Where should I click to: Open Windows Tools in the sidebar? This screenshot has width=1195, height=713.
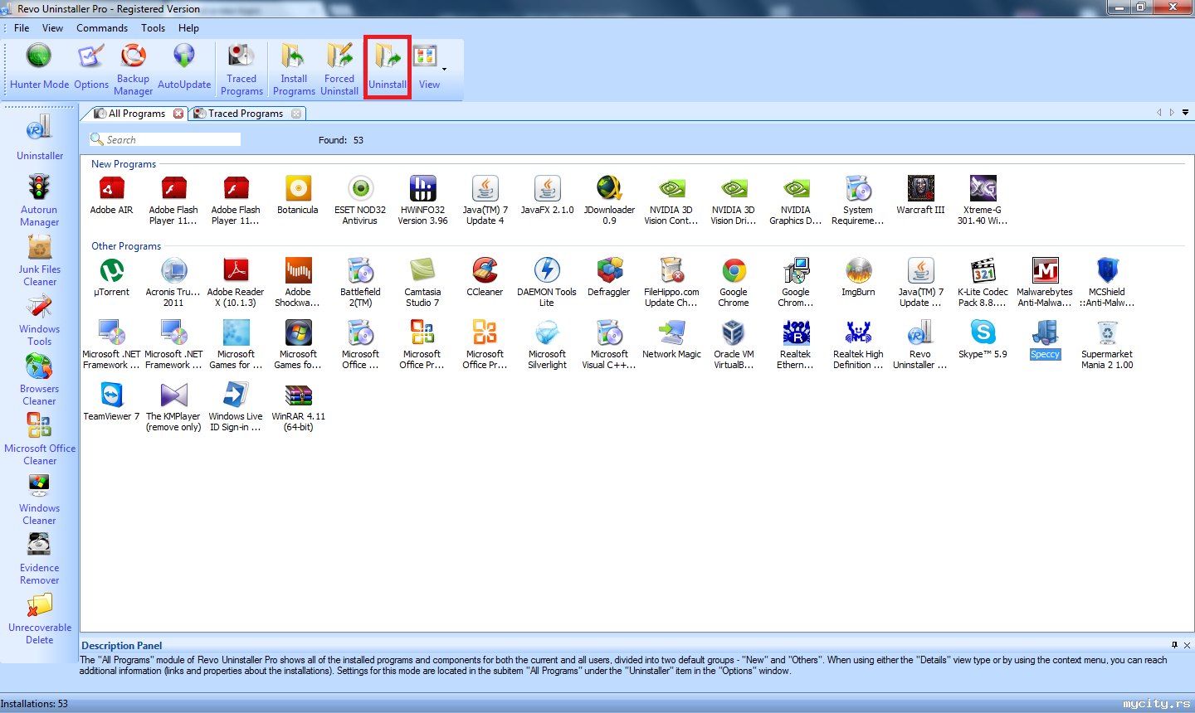(x=40, y=320)
